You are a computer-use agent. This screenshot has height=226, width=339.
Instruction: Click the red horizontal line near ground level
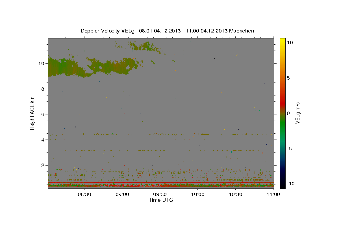161,182
